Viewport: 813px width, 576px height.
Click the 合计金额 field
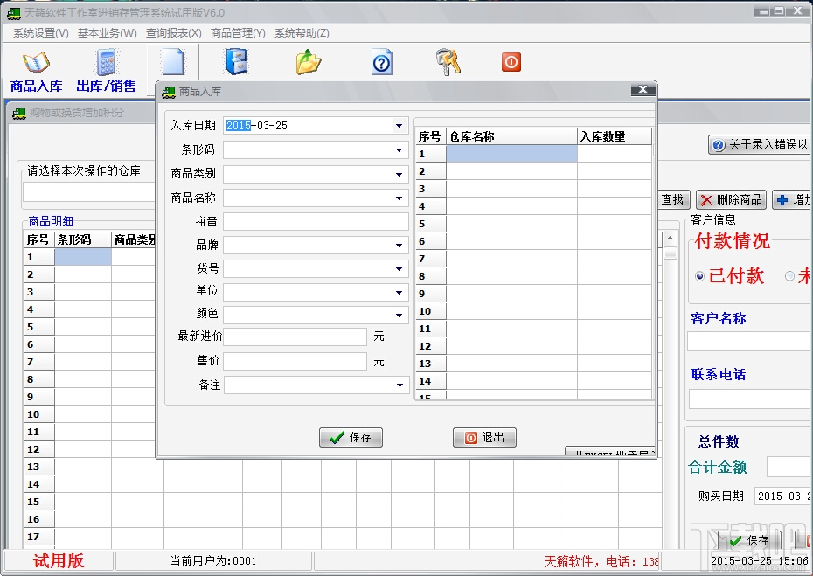coord(789,467)
